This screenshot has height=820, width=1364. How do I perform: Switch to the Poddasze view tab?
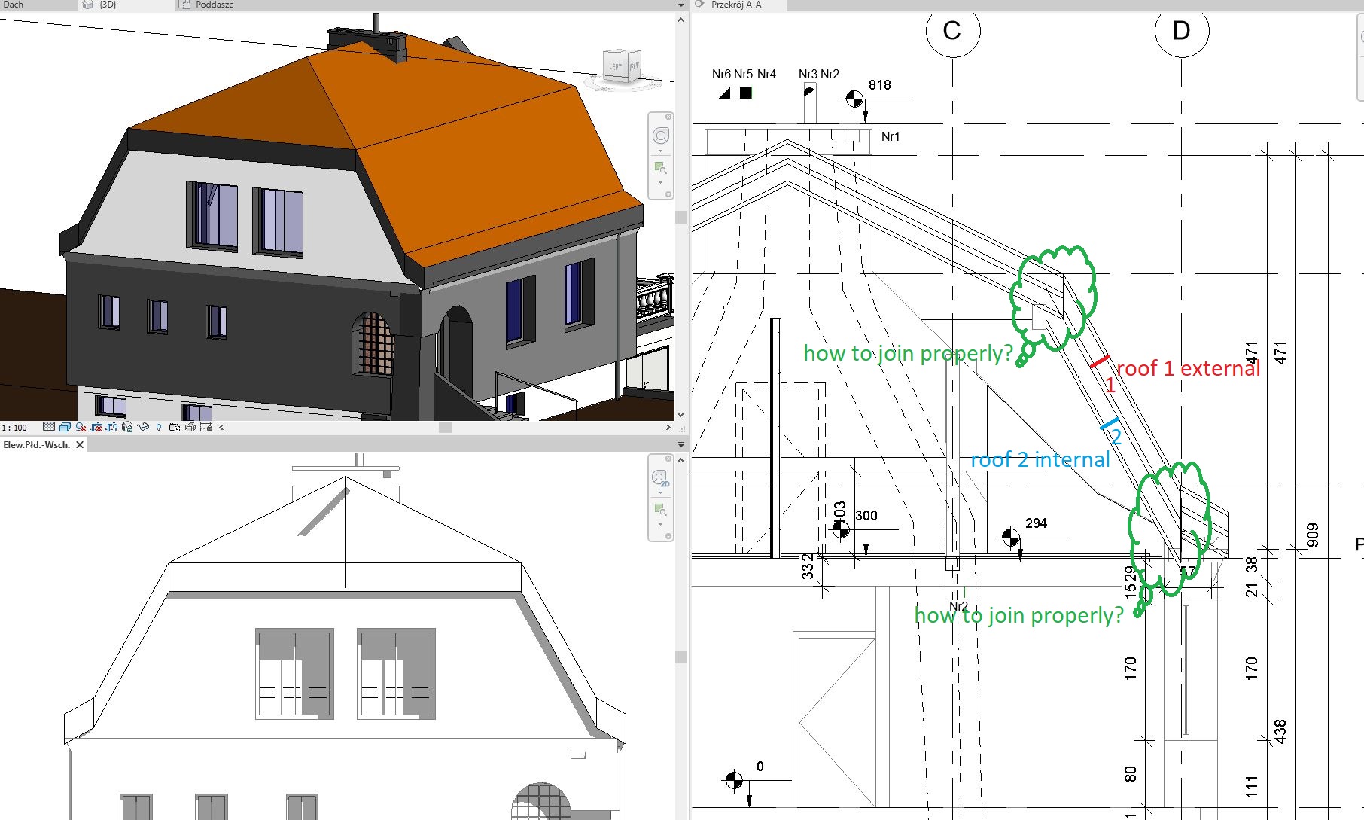pos(214,5)
